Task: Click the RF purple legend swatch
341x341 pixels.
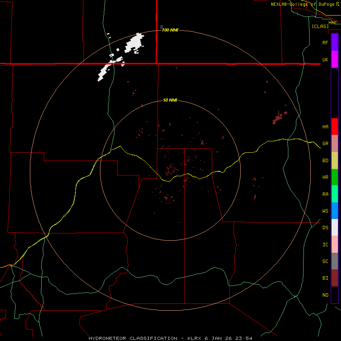Action: coord(335,42)
